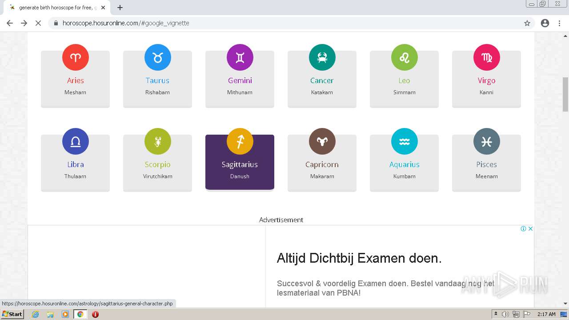
Task: Open the Taurus horoscope link
Action: tap(158, 80)
